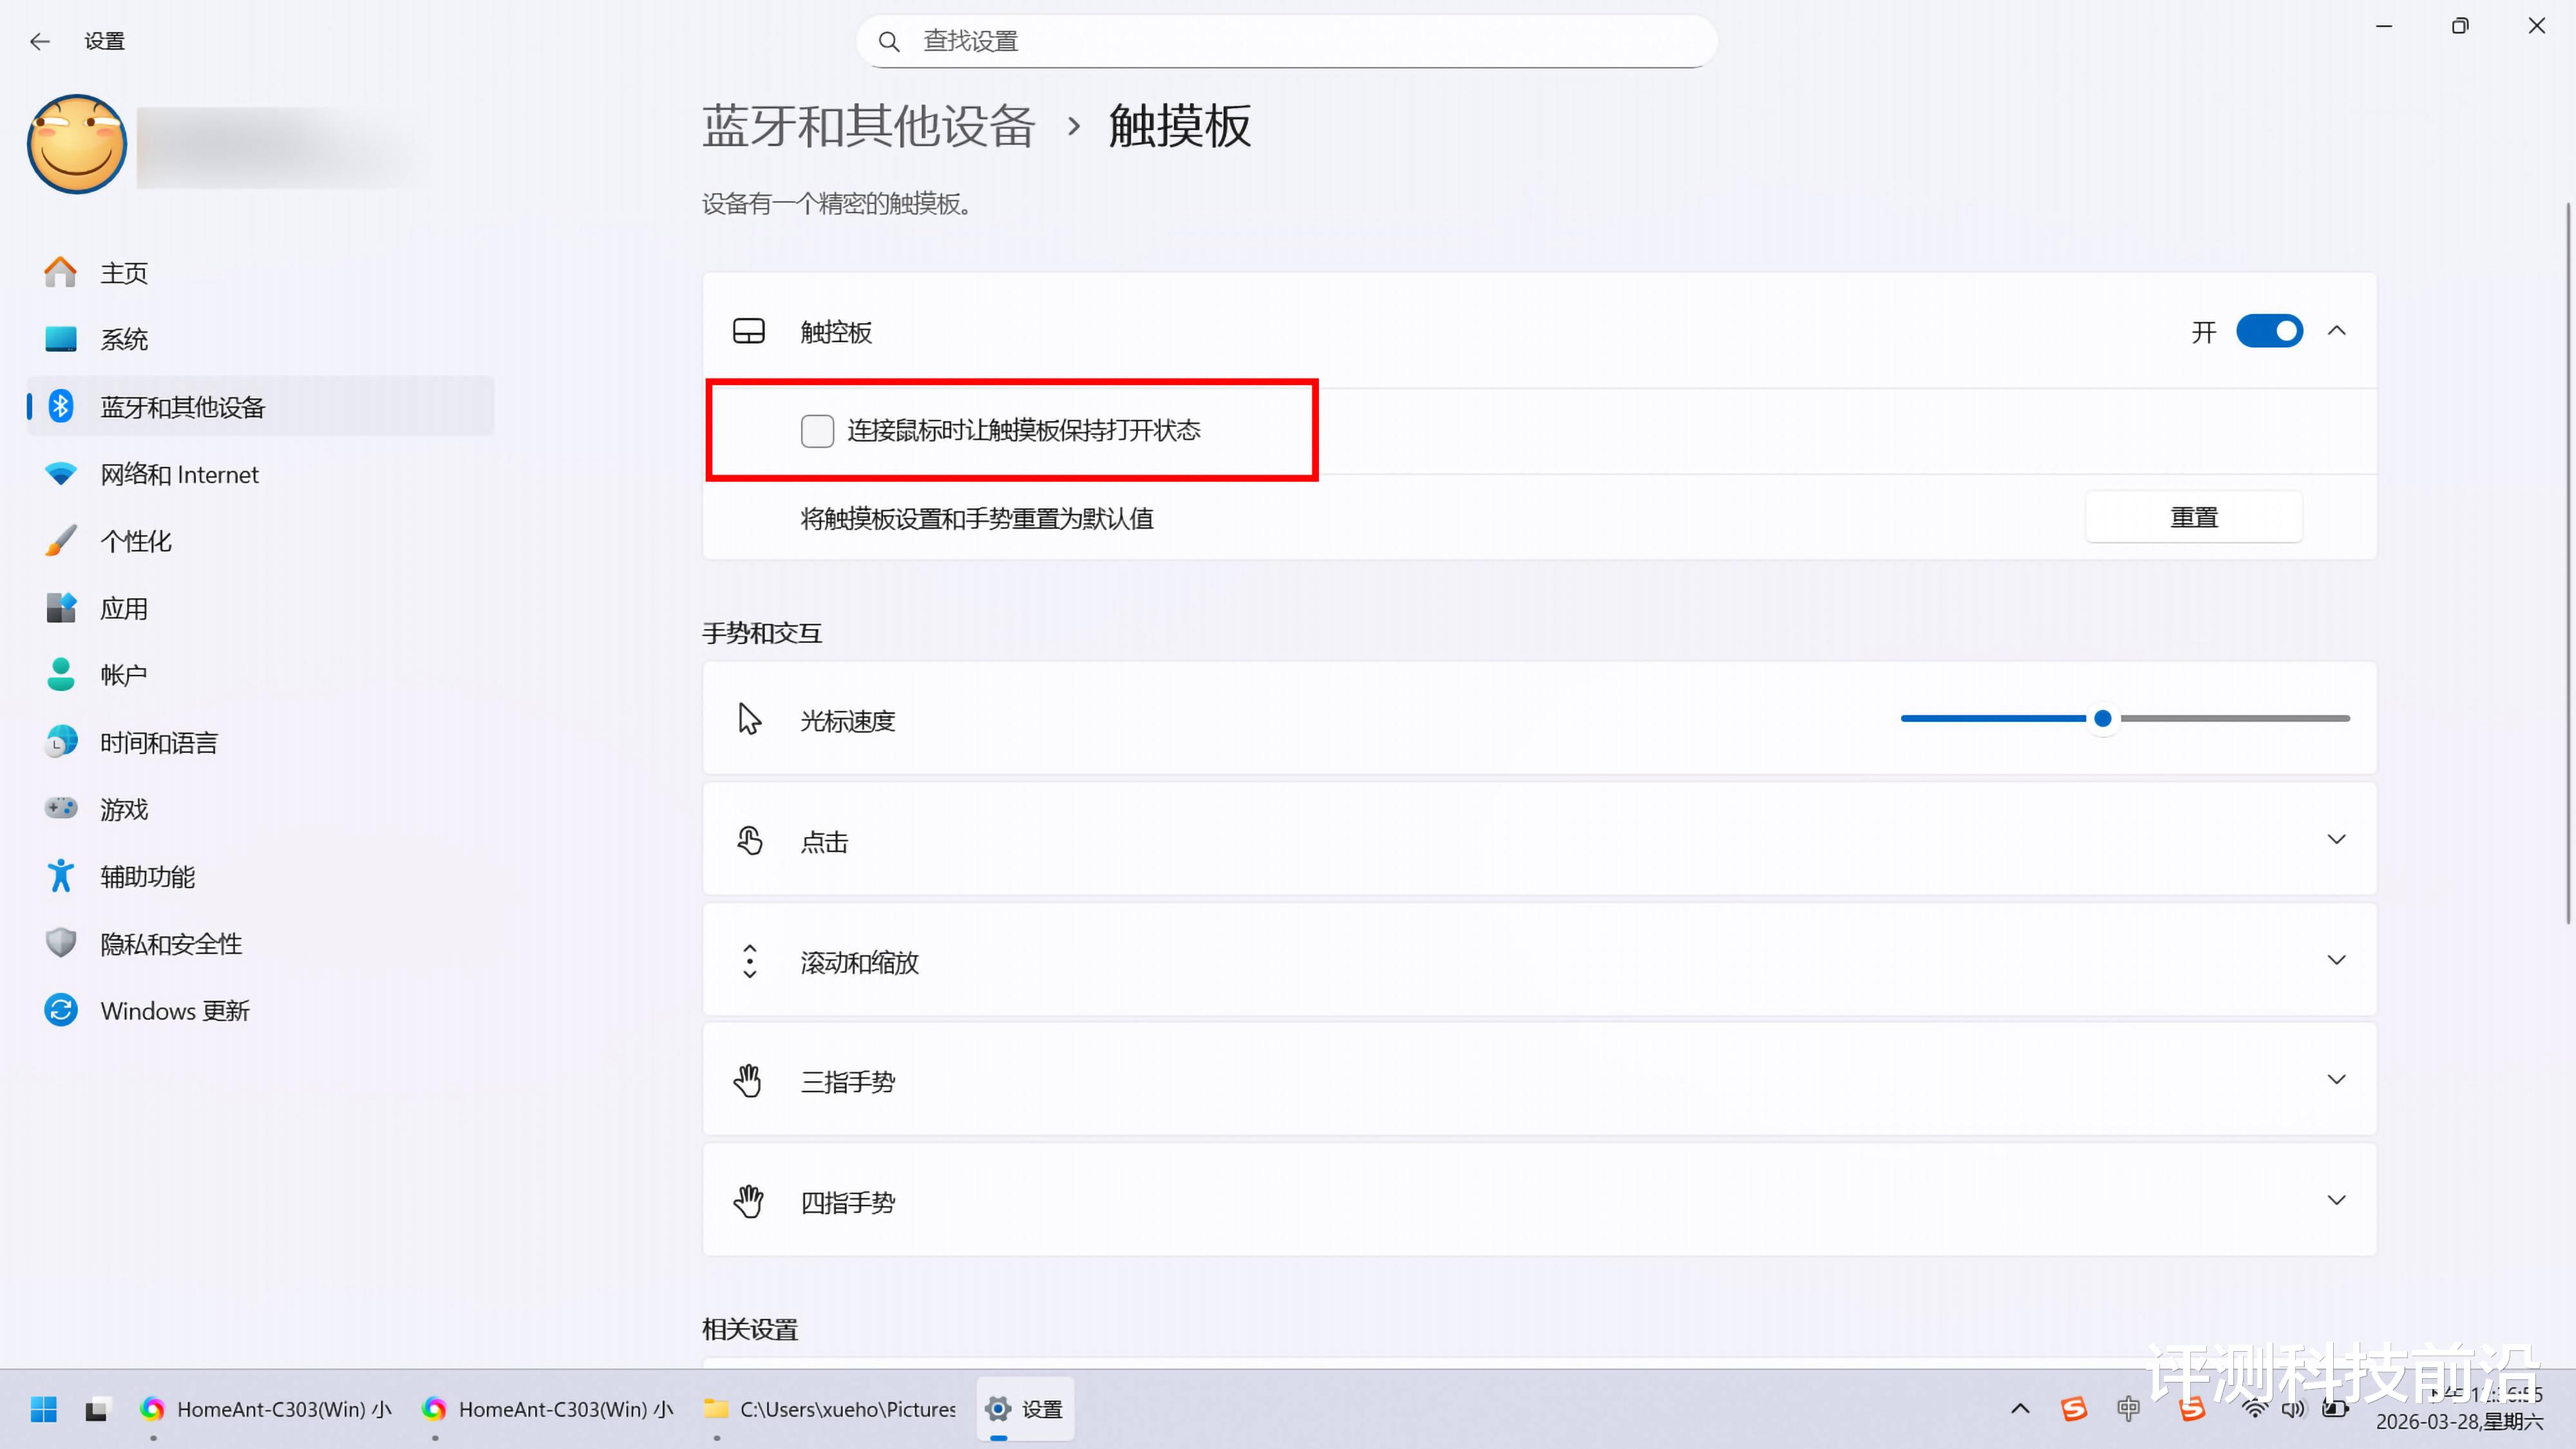The width and height of the screenshot is (2576, 1449).
Task: Click the back arrow in Settings header
Action: [x=40, y=41]
